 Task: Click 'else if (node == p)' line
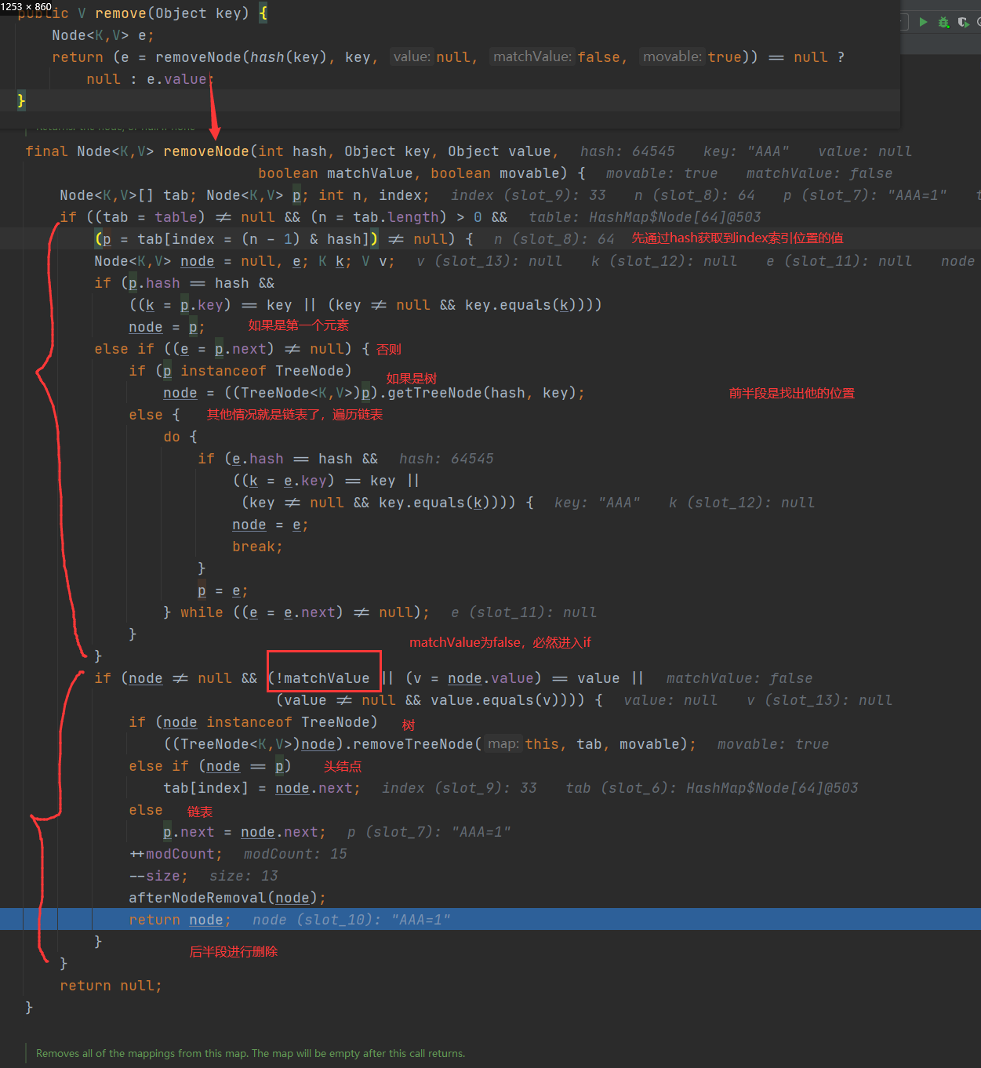tap(210, 766)
